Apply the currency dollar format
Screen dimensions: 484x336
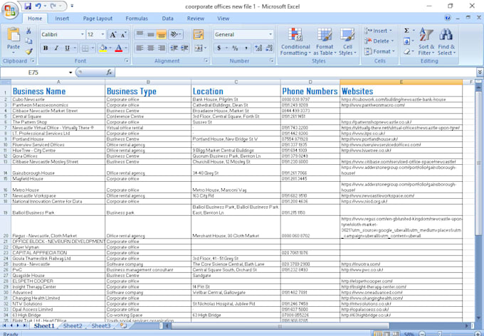point(219,48)
